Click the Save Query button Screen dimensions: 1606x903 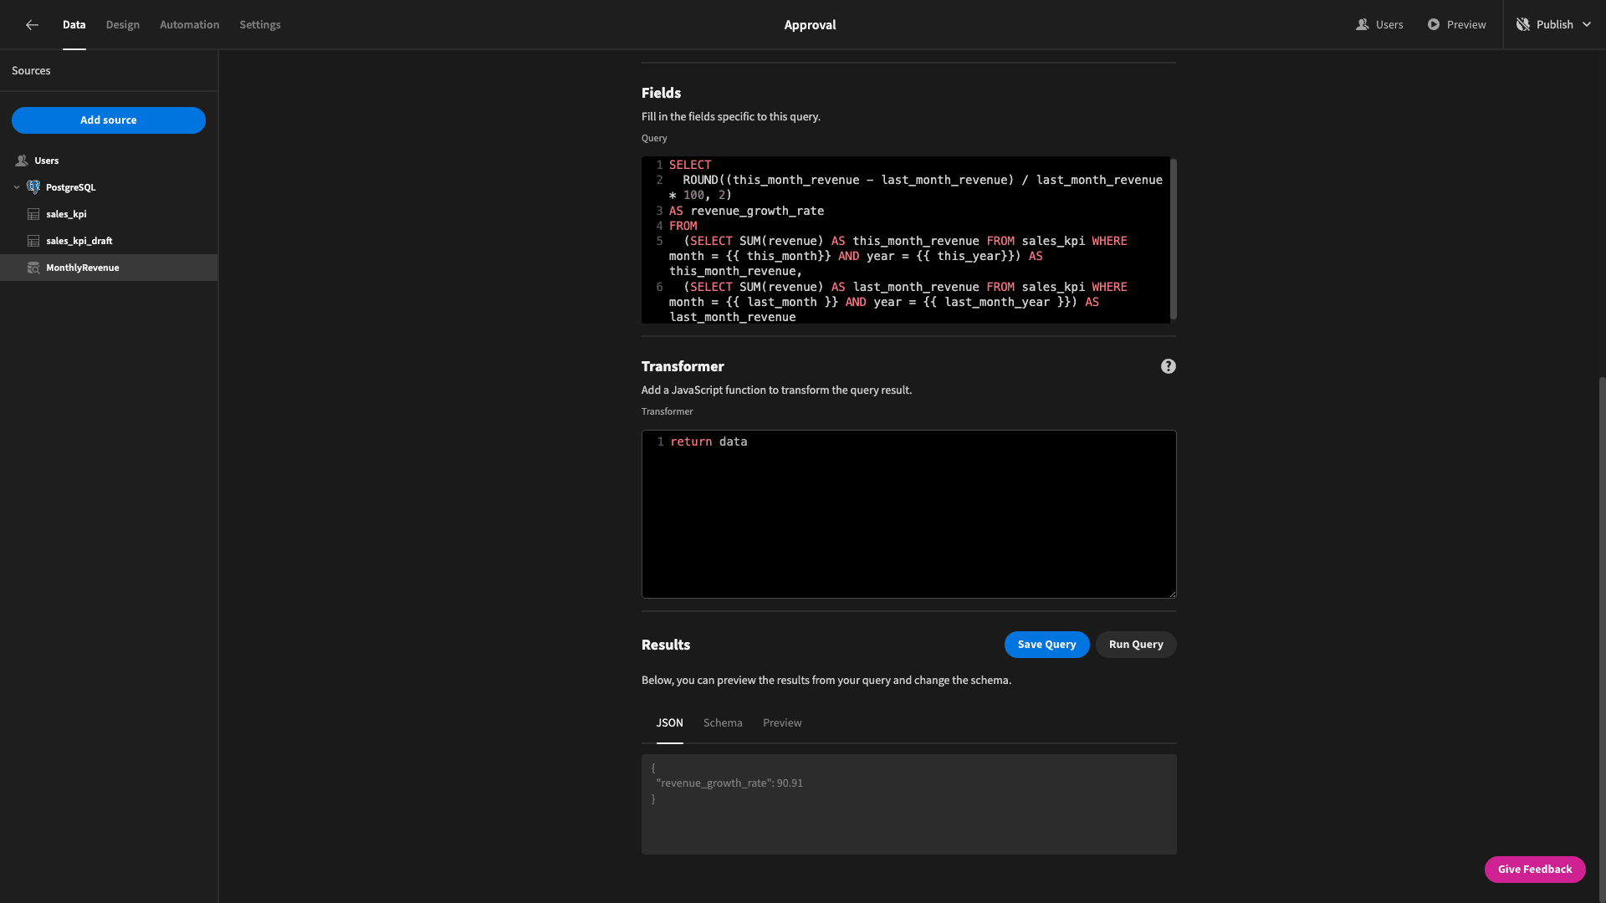(1047, 645)
